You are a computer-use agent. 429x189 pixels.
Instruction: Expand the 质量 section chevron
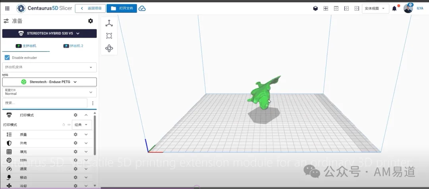[x=86, y=135]
